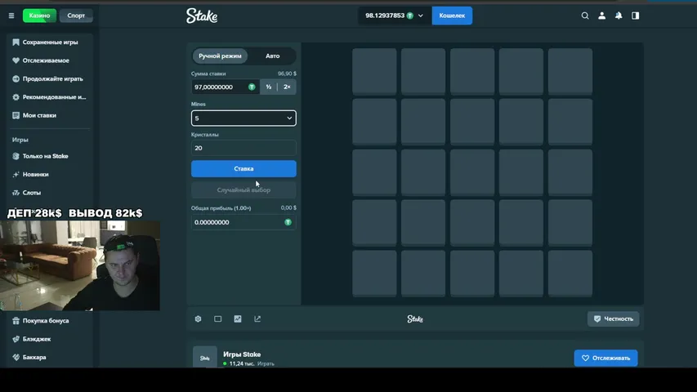The image size is (697, 392).
Task: Open the Mines count dropdown
Action: pyautogui.click(x=244, y=118)
